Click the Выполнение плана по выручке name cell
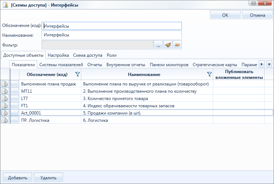This screenshot has width=274, height=184. 147,84
